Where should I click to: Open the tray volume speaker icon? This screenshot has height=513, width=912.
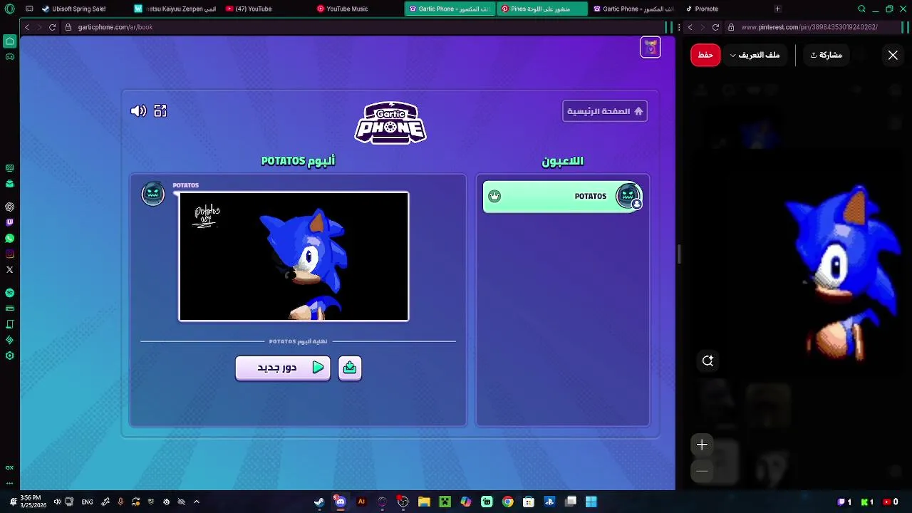(57, 502)
